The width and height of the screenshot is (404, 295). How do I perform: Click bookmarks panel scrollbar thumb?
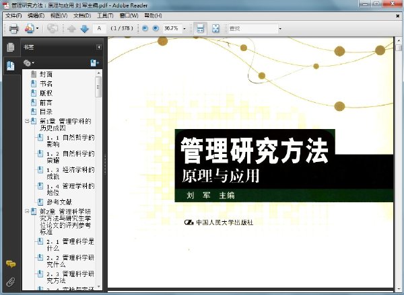[98, 87]
